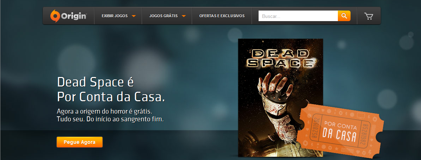421x160 pixels.
Task: Focus the Buscar search field
Action: pos(298,16)
